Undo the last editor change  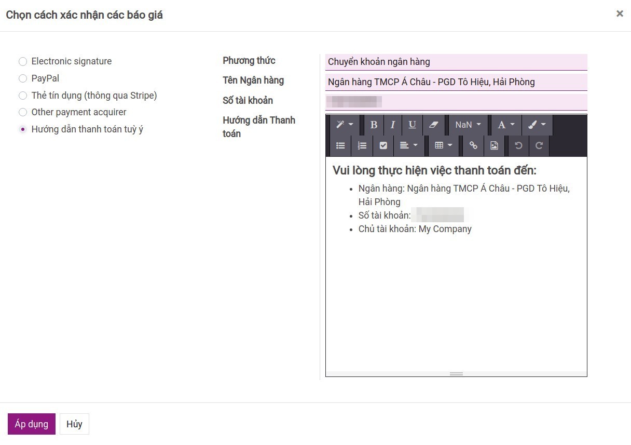(x=518, y=146)
